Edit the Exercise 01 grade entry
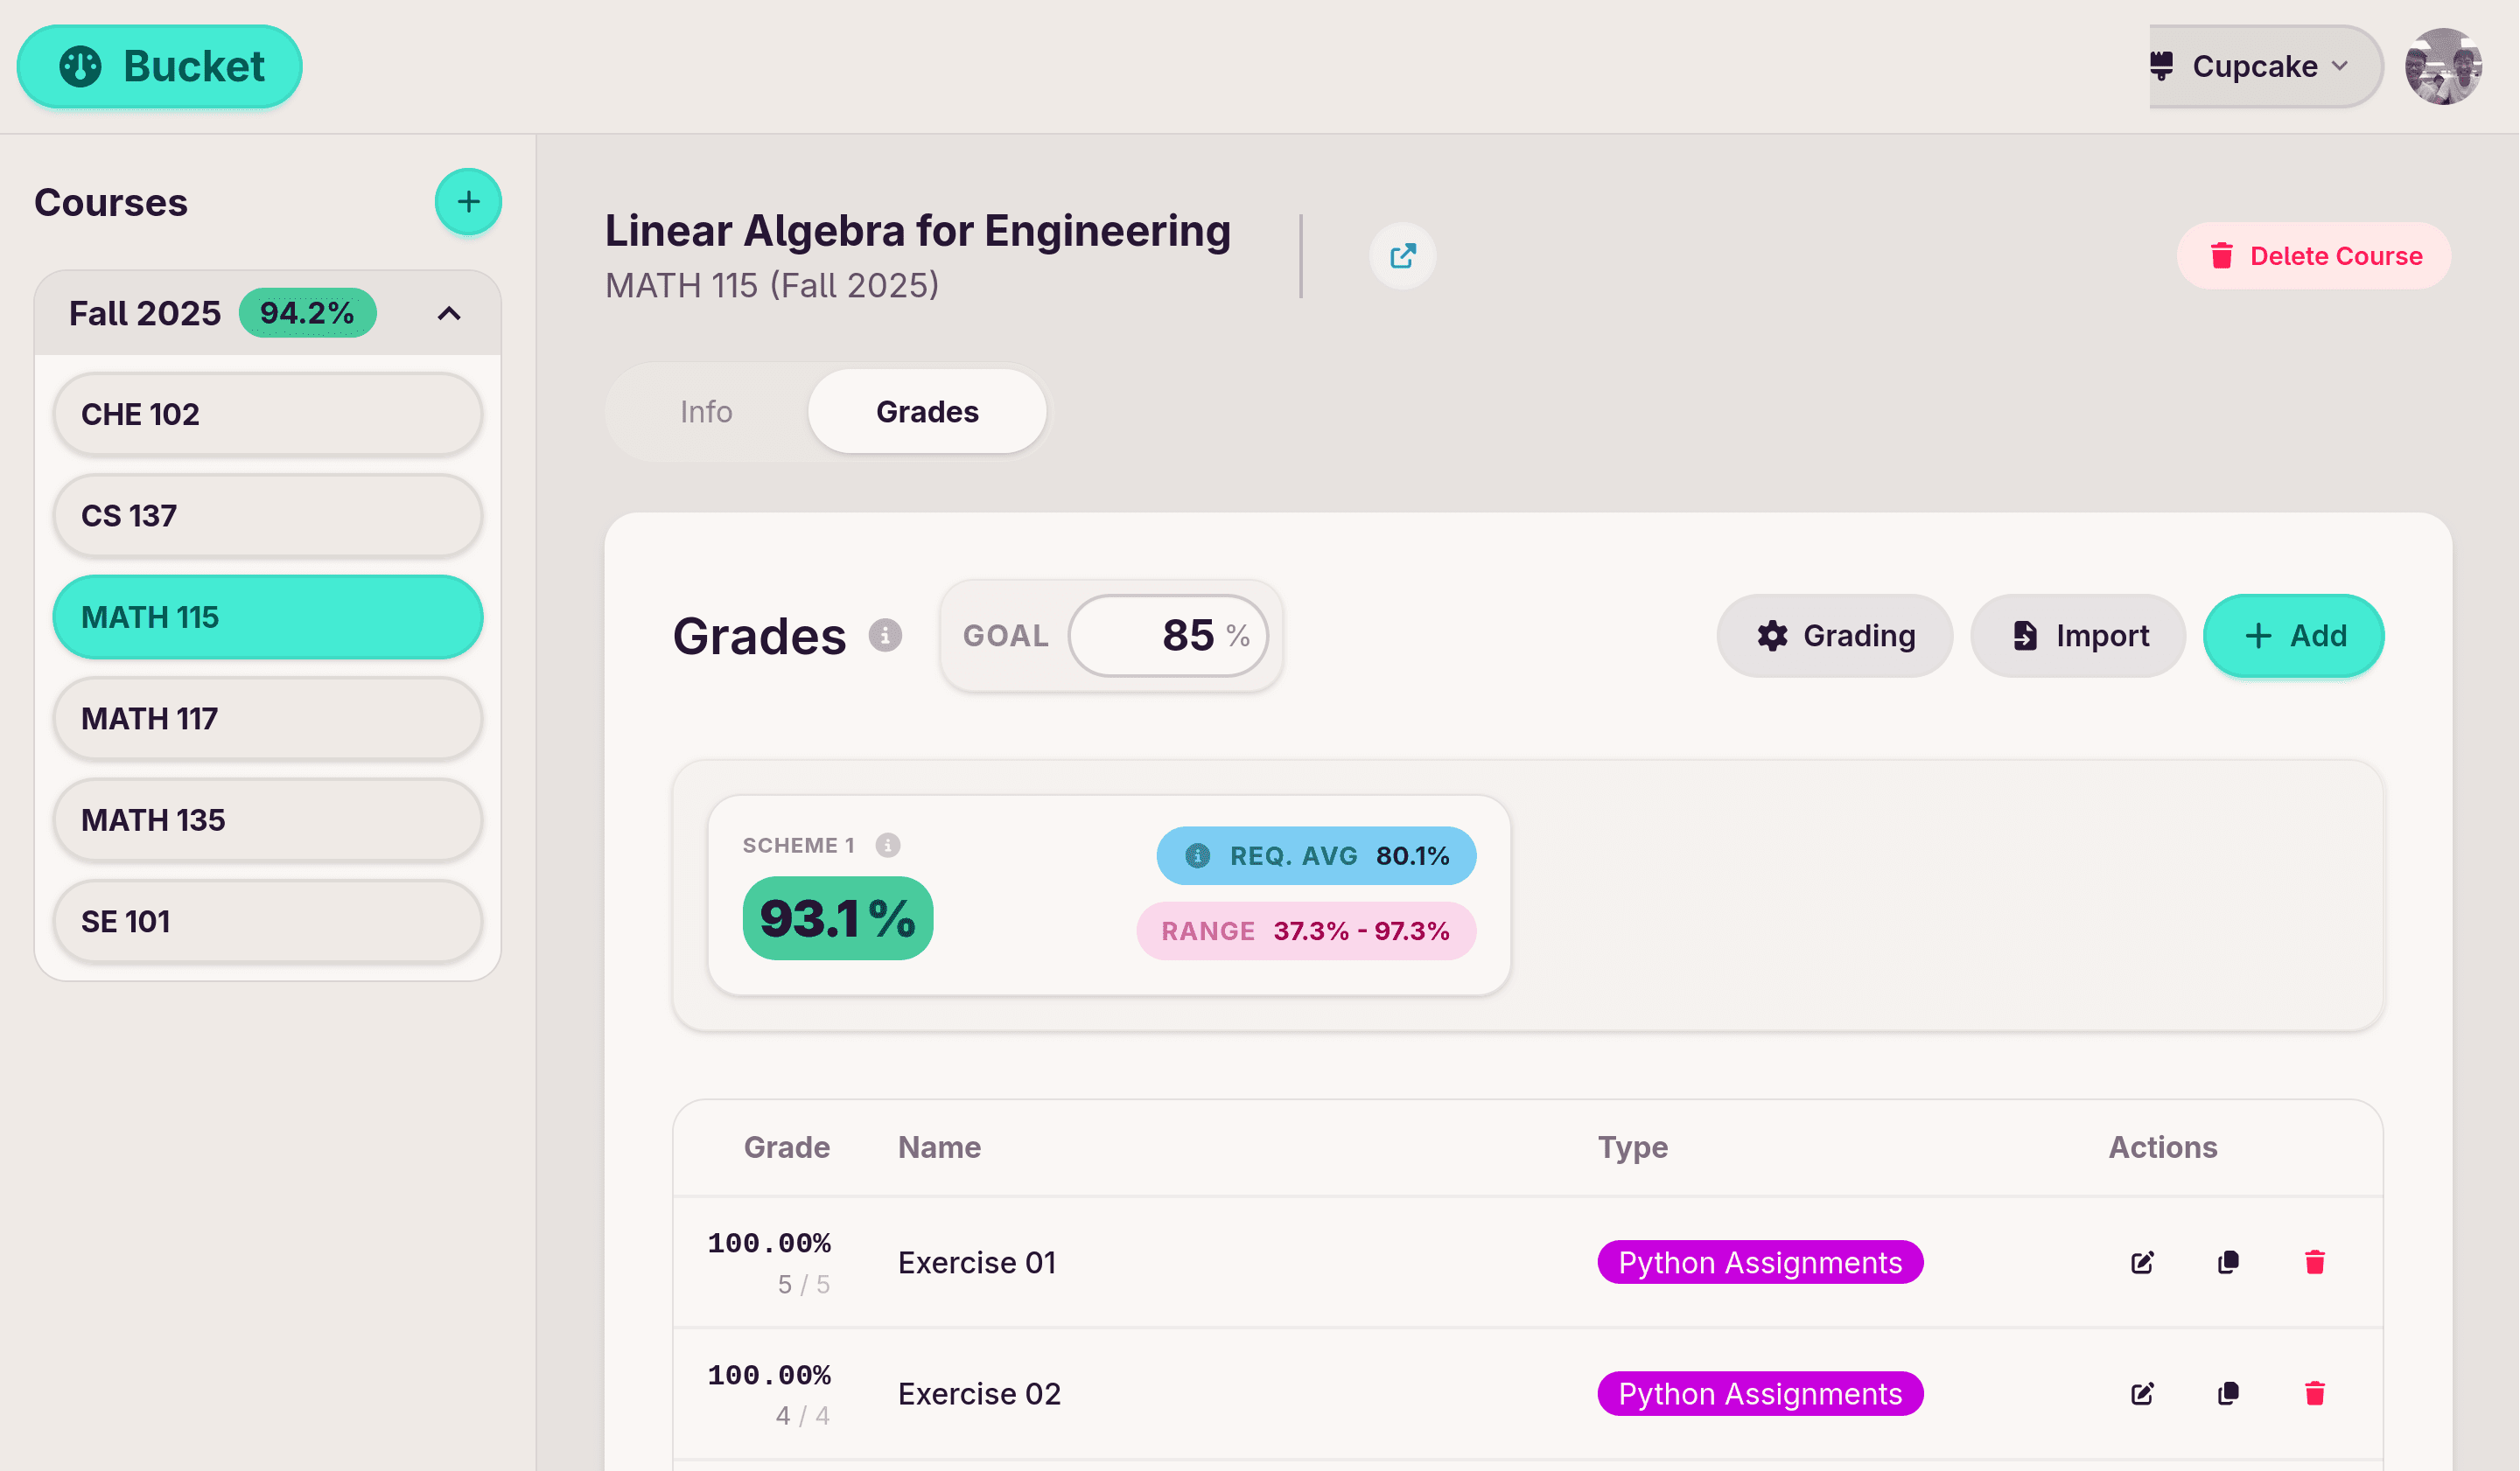Viewport: 2520px width, 1471px height. [2142, 1262]
